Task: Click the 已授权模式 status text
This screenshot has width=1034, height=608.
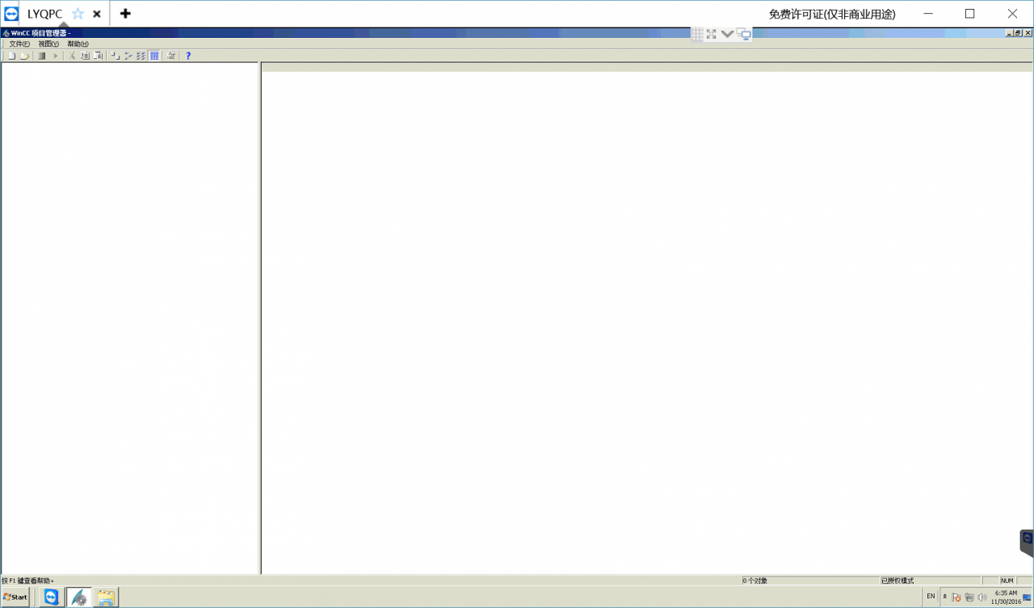Action: [897, 581]
